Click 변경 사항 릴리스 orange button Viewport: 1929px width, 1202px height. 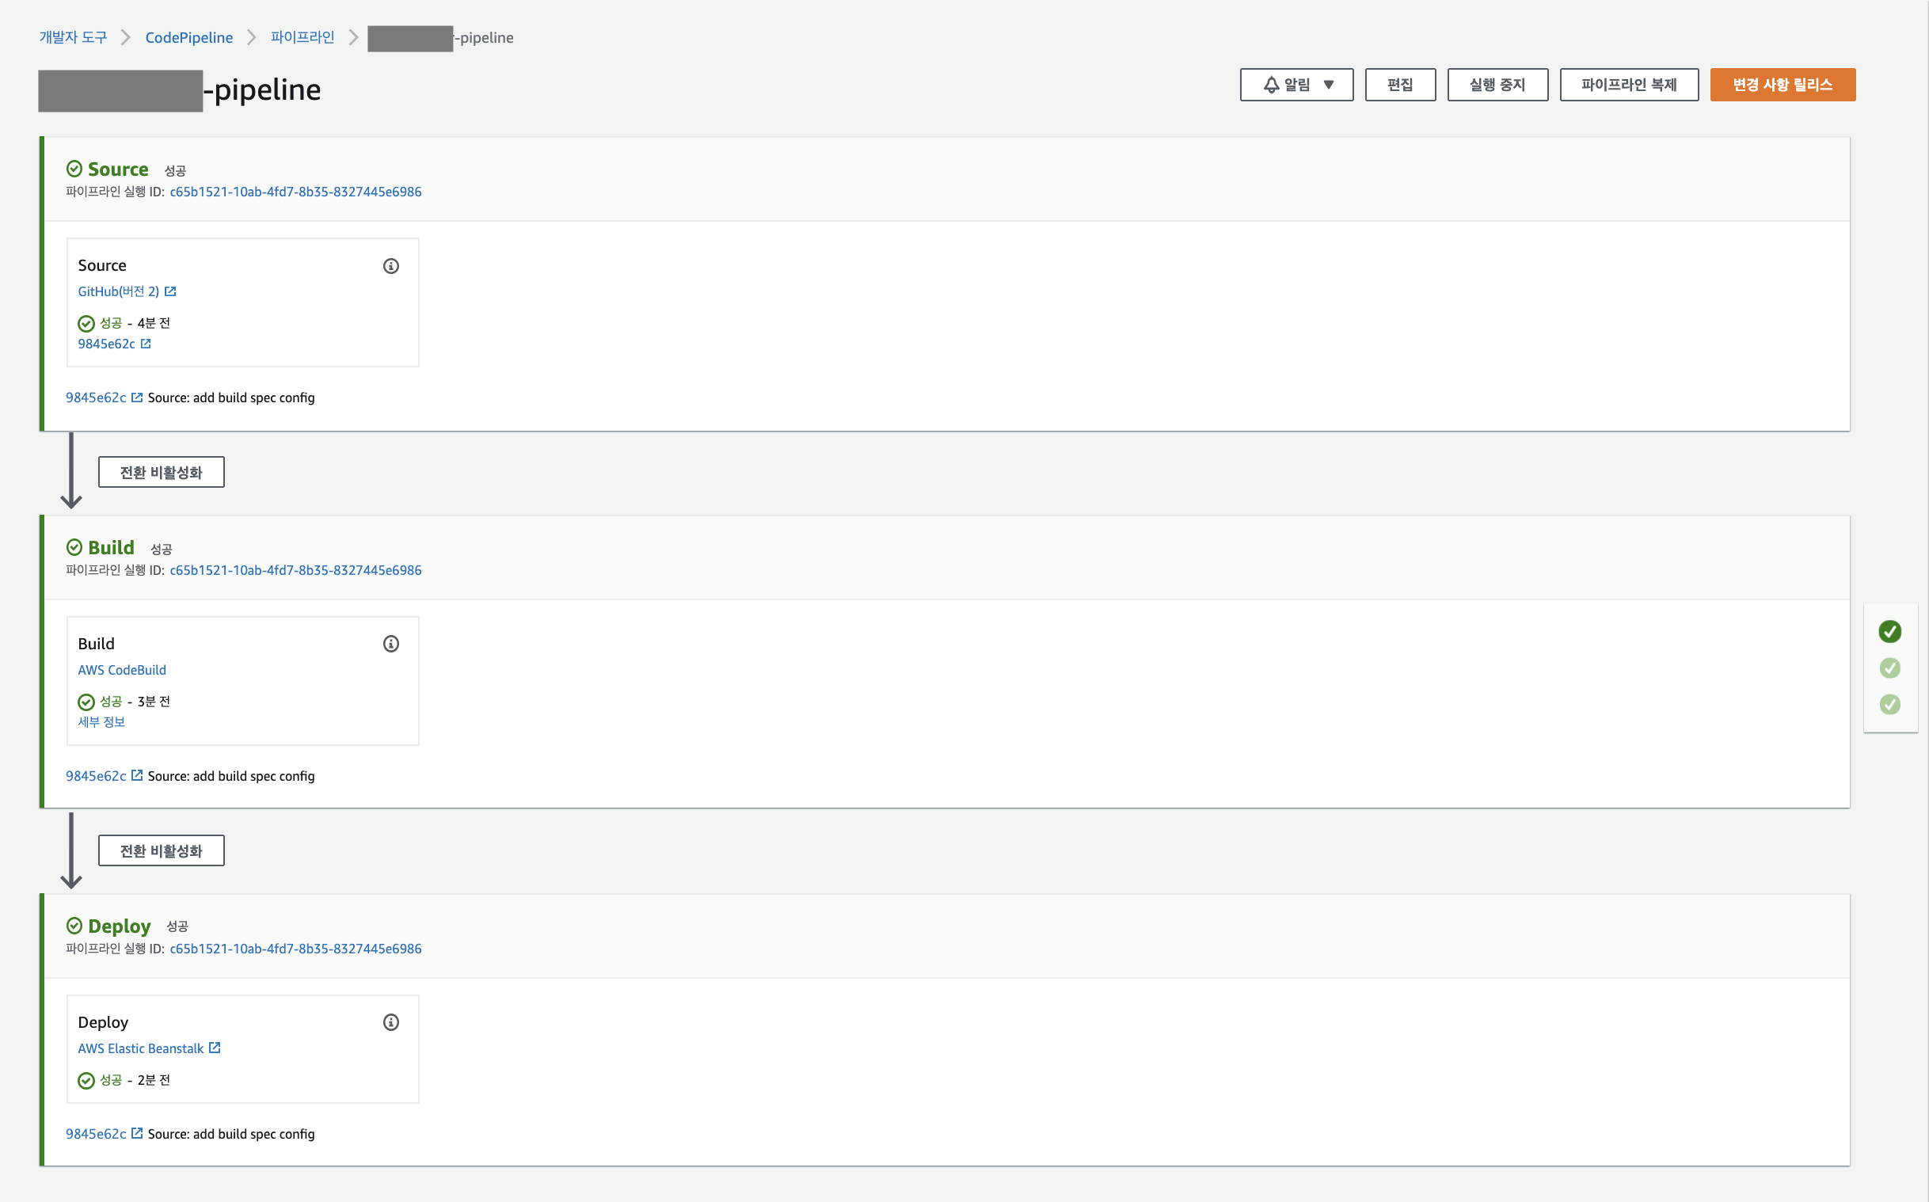coord(1783,85)
